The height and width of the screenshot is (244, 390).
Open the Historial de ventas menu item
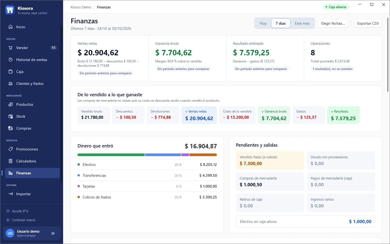[x=32, y=60]
